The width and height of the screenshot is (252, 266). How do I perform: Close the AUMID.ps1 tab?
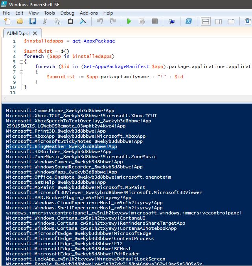[x=35, y=33]
